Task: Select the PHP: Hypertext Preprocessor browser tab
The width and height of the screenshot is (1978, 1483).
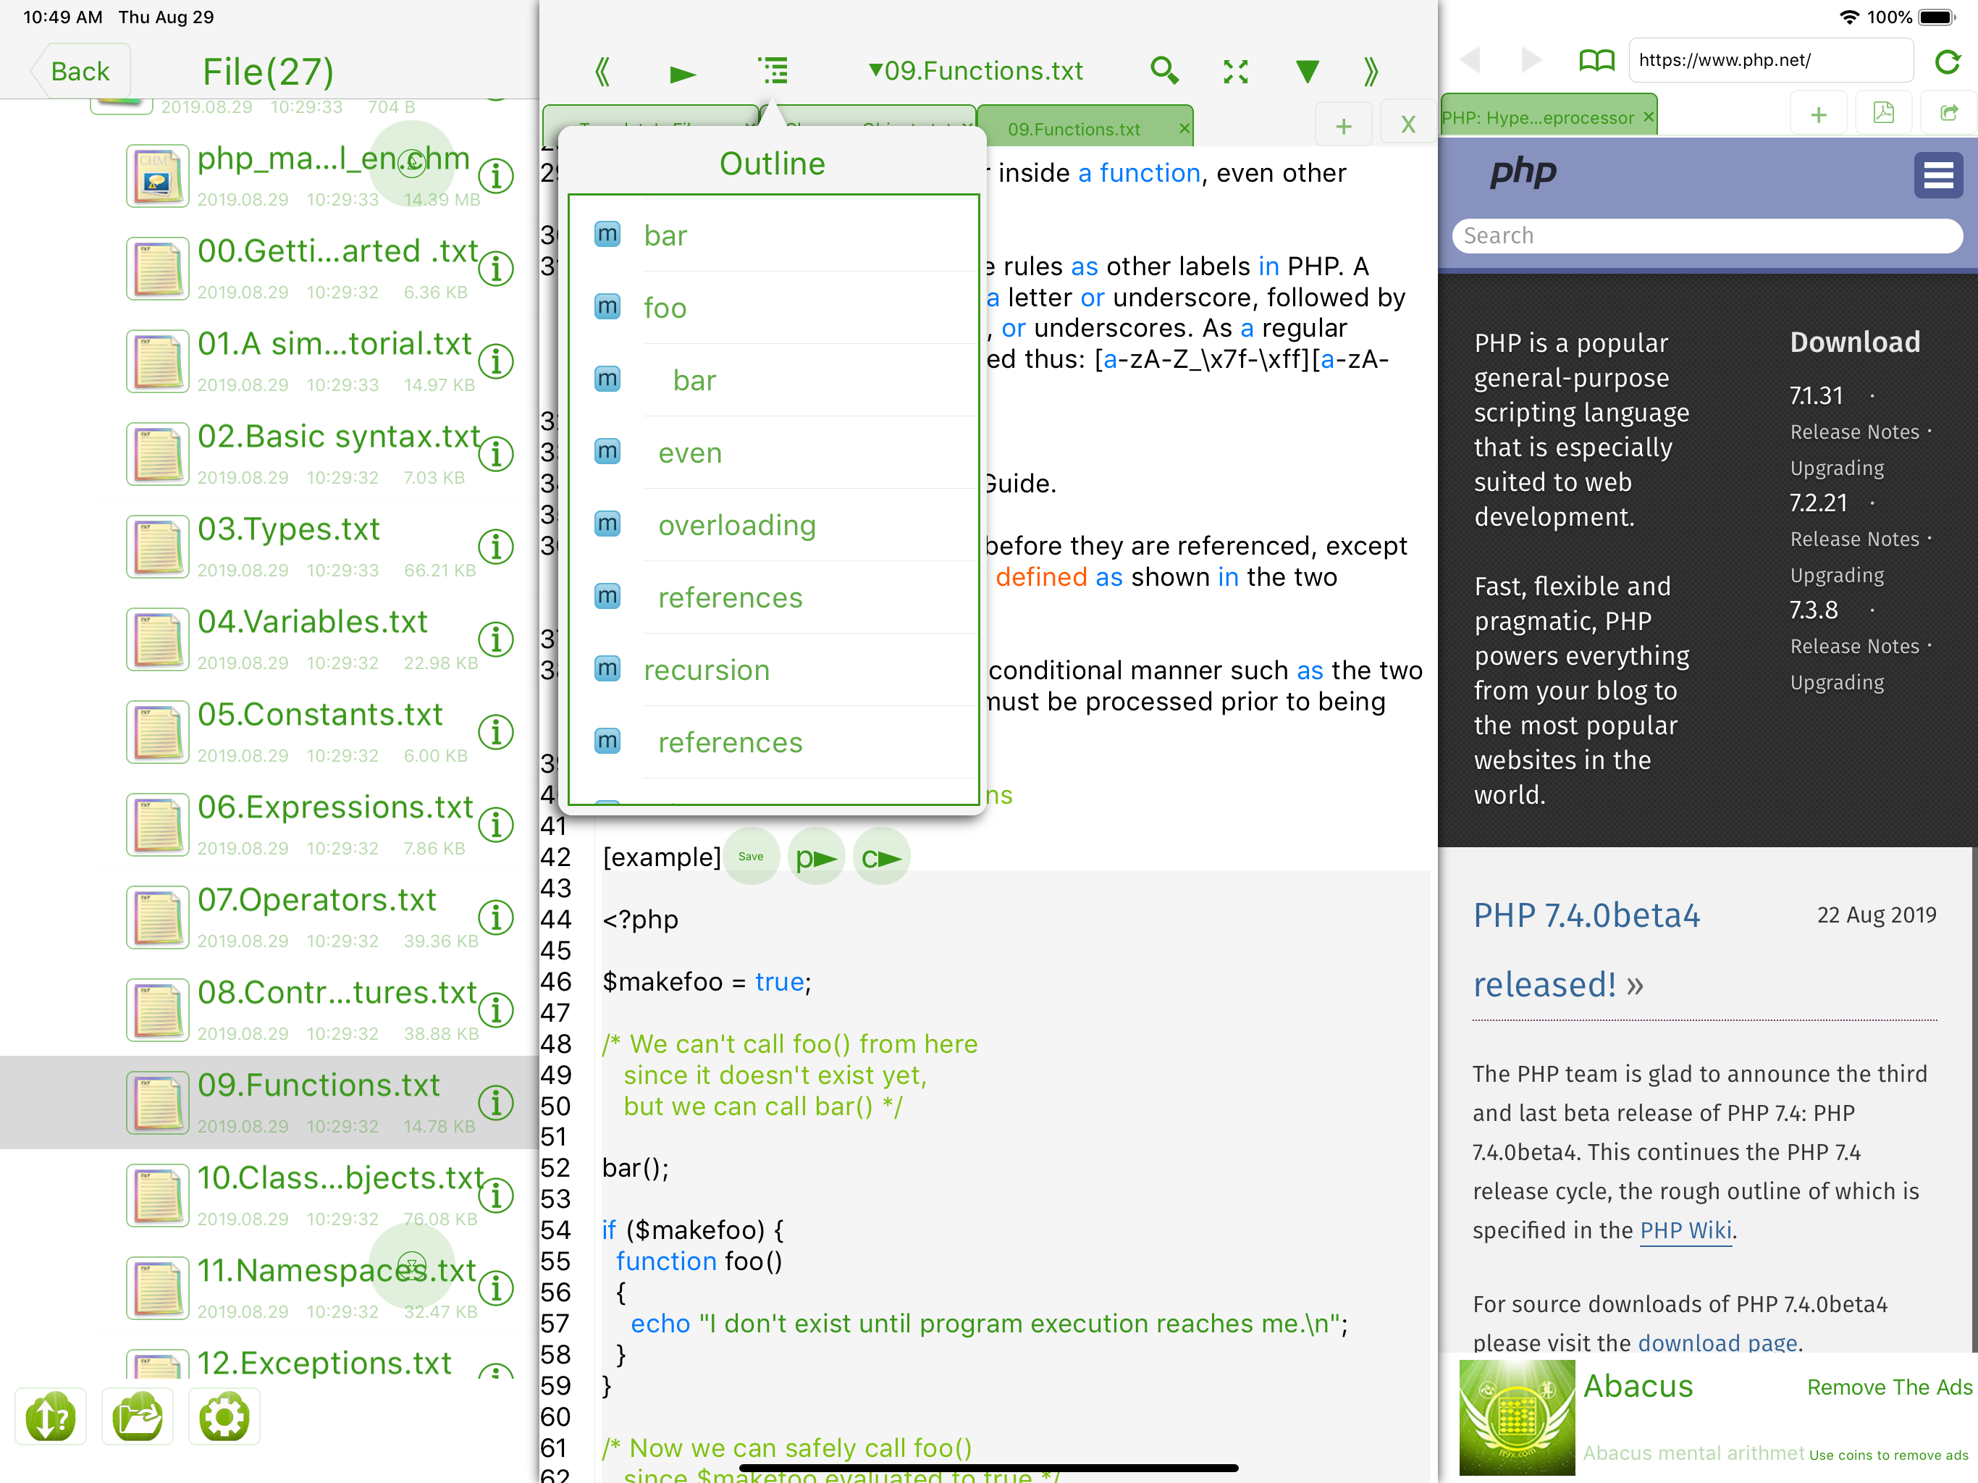Action: 1538,117
